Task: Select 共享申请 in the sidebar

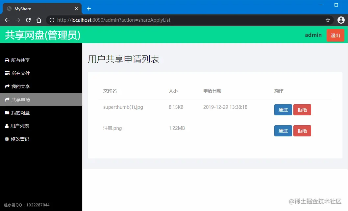Action: click(x=41, y=99)
